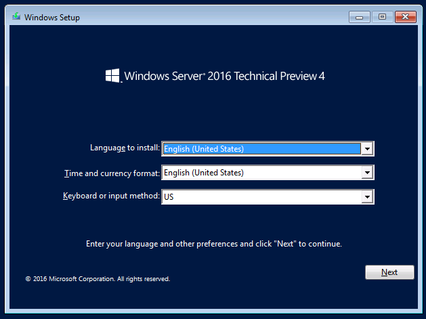
Task: Expand the Keyboard or input method arrow
Action: [x=367, y=196]
